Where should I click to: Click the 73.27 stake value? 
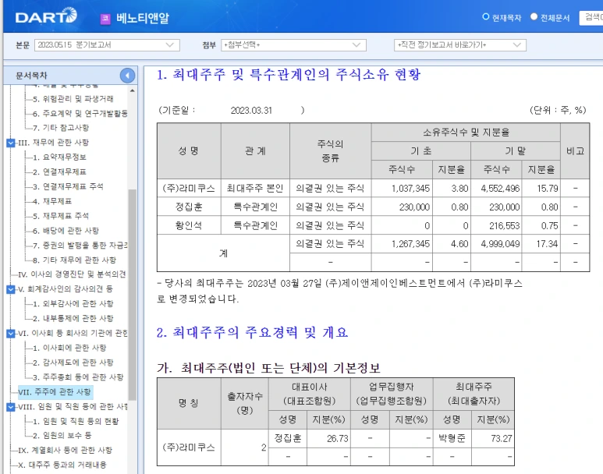(x=502, y=439)
